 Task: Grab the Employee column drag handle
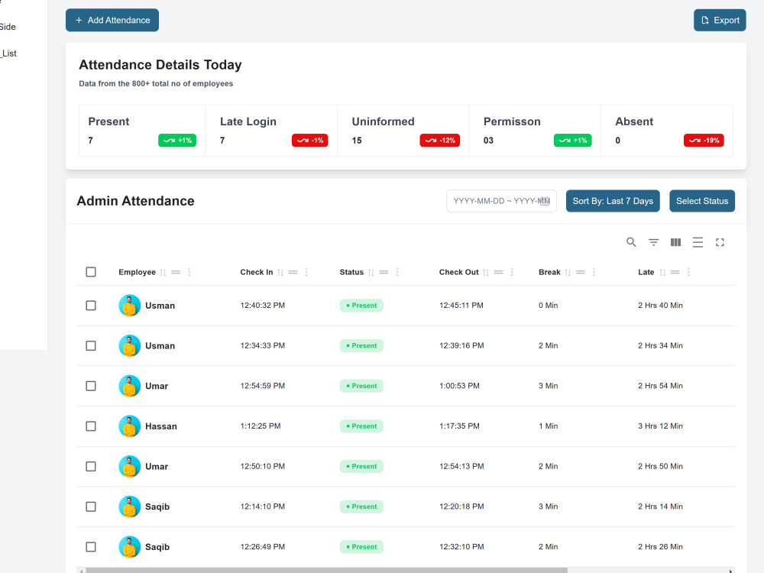coord(176,273)
